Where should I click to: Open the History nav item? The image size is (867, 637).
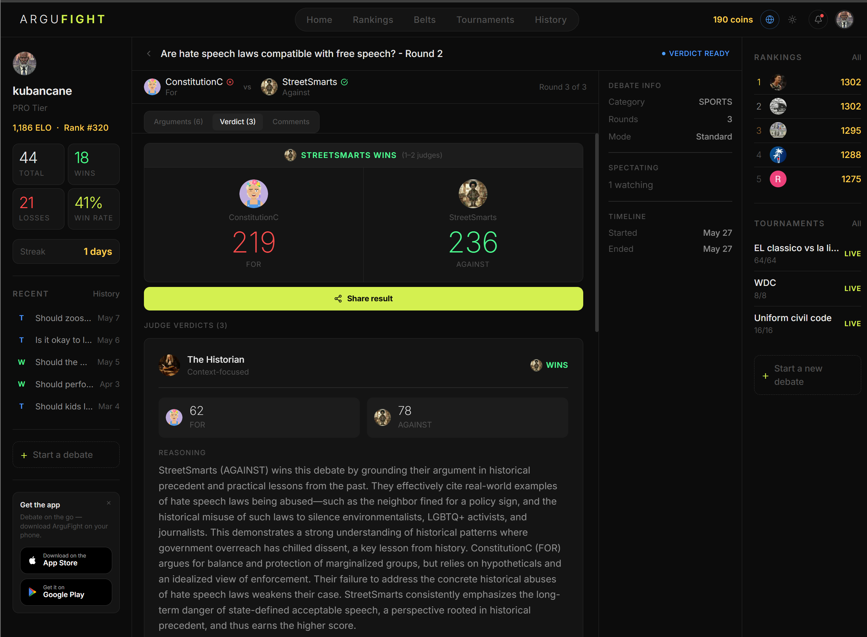coord(550,20)
